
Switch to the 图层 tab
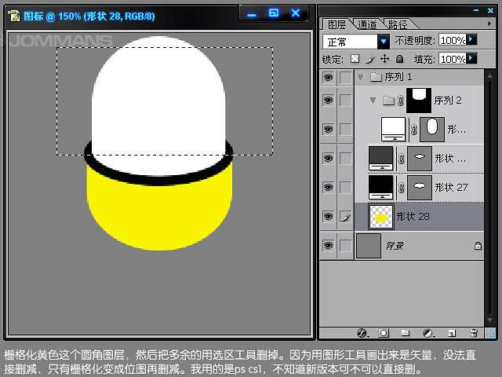click(336, 24)
